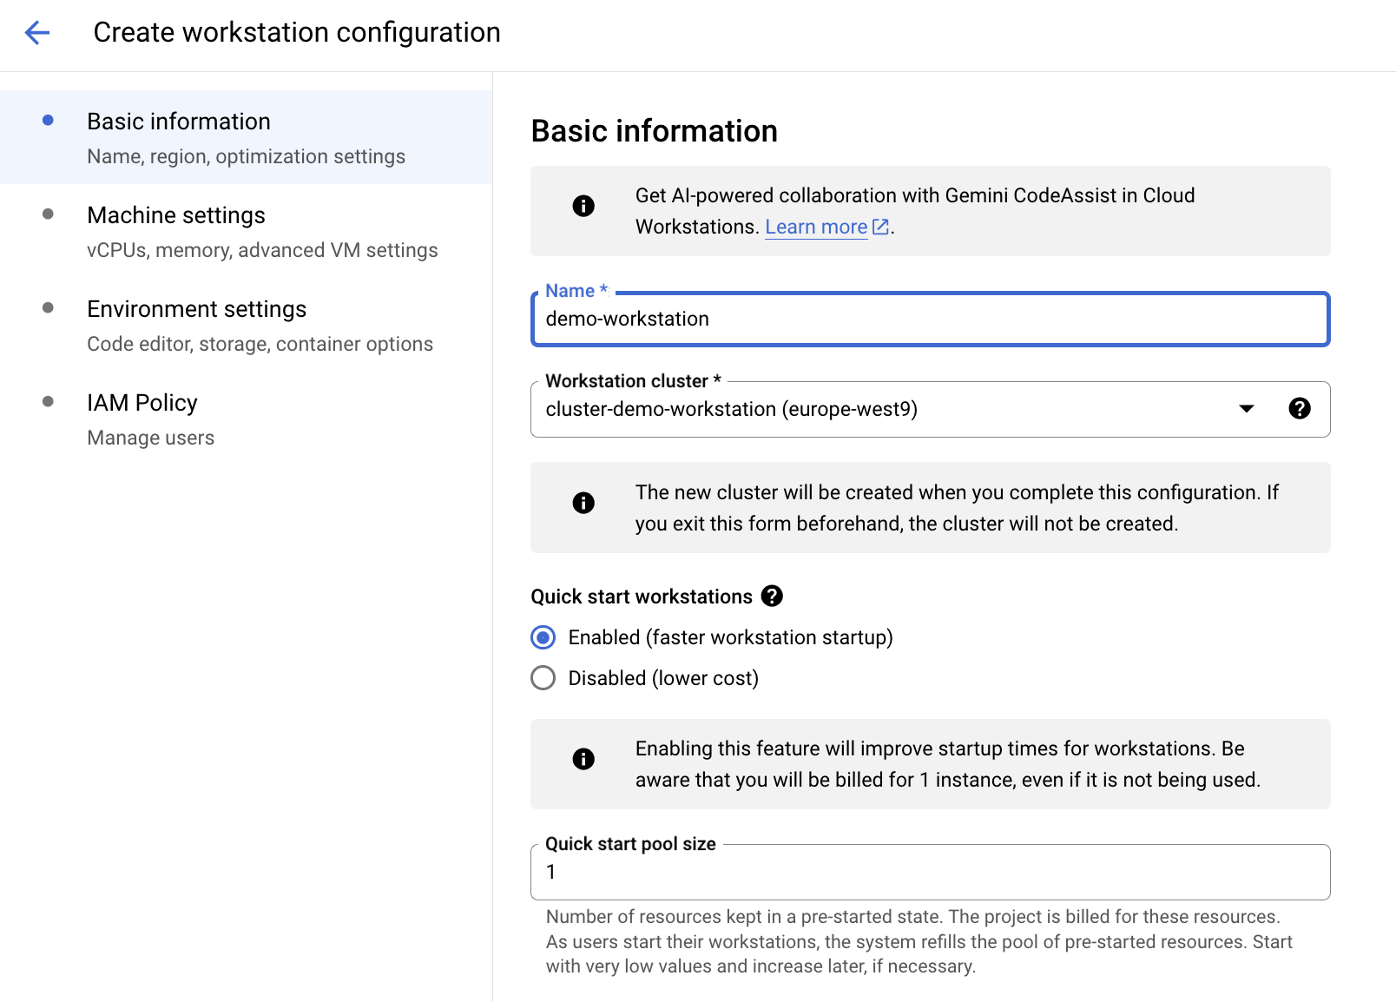
Task: Switch to IAM Policy step
Action: coord(142,403)
